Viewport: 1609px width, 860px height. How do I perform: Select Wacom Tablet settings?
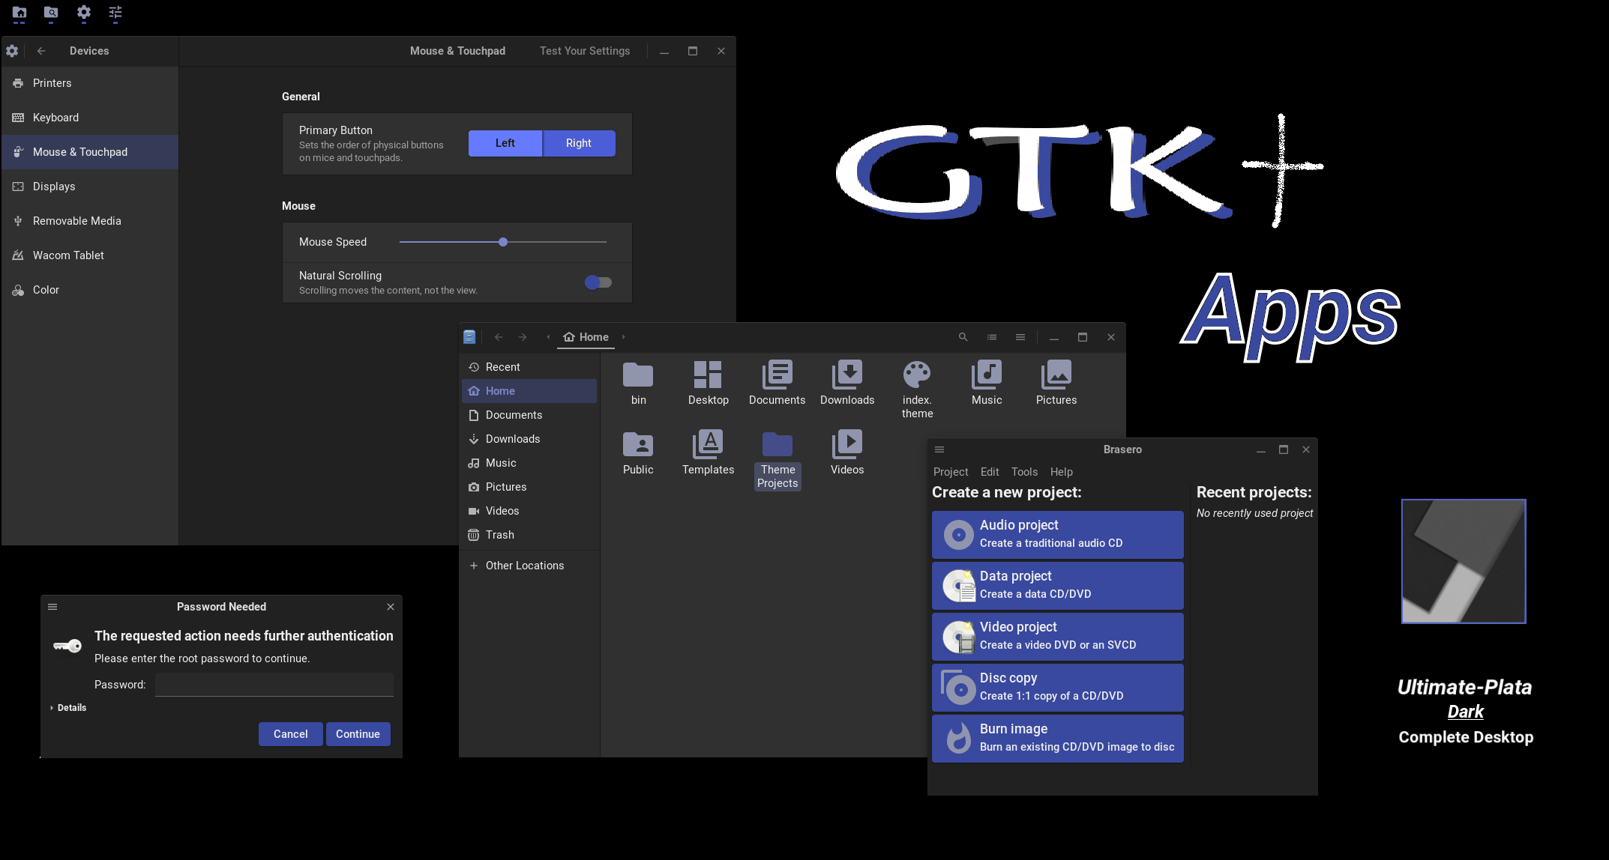click(x=90, y=255)
